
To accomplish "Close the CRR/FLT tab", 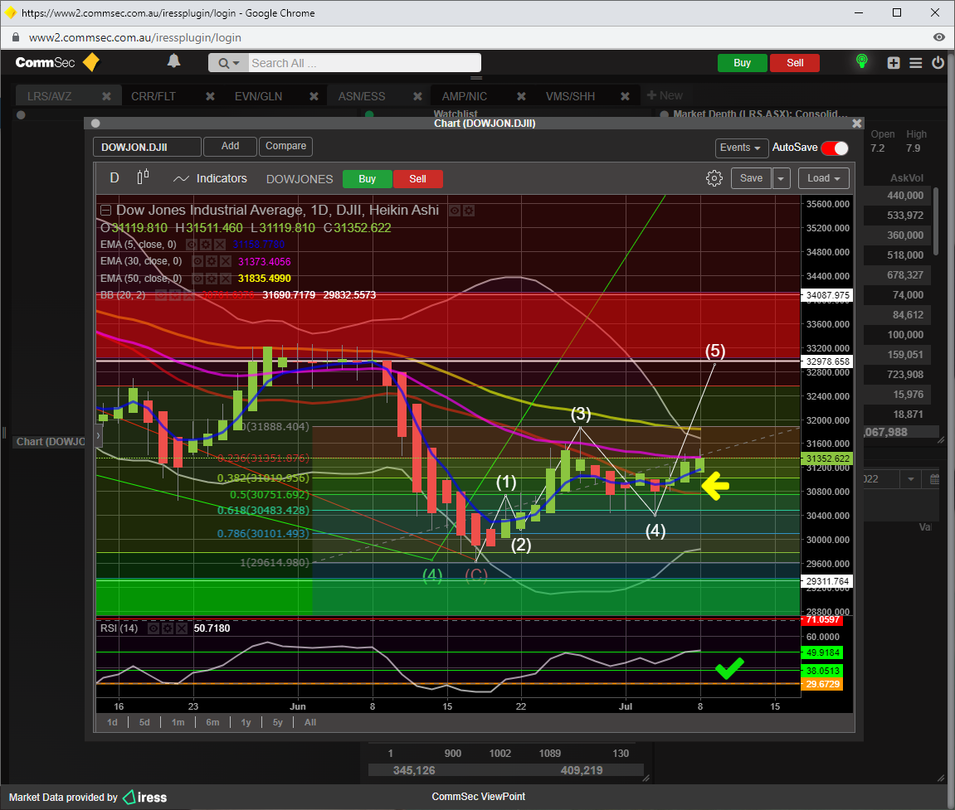I will click(x=210, y=96).
